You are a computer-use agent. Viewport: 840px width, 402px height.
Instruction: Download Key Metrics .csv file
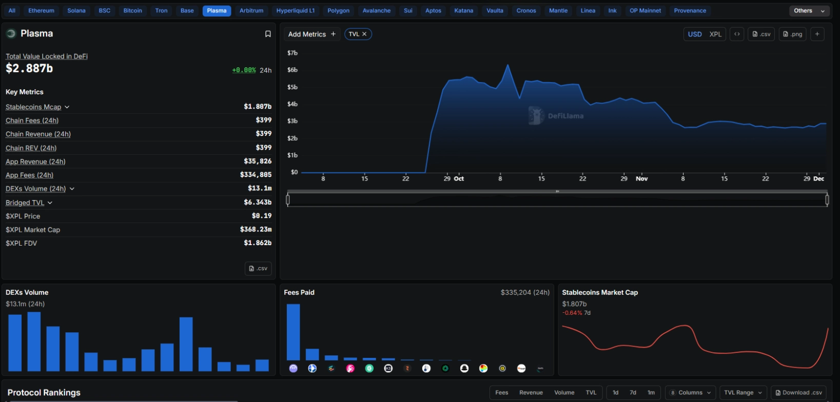click(x=258, y=268)
